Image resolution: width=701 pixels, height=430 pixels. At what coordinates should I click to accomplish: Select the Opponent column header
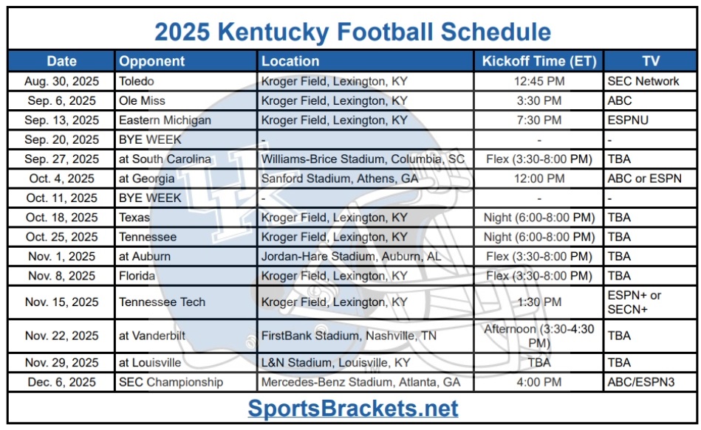tap(186, 61)
